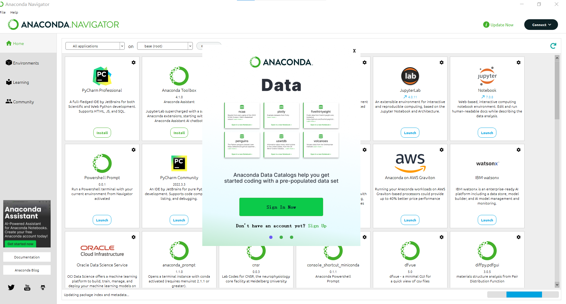566x304 pixels.
Task: Click the PyCharm Professional logo
Action: 102,76
